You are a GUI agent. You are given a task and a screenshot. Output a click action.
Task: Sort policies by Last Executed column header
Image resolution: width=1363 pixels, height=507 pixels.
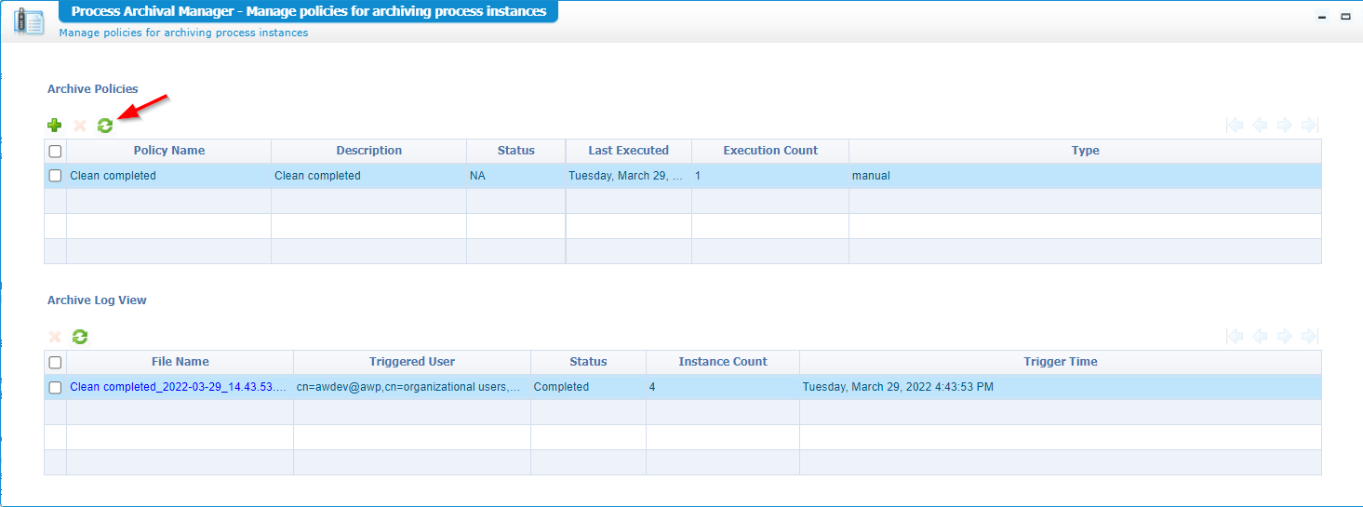click(628, 151)
